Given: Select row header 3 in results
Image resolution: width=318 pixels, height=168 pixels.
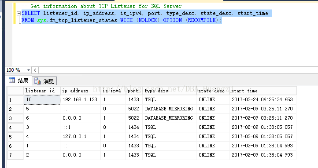Looking at the screenshot, I should pyautogui.click(x=15, y=118).
